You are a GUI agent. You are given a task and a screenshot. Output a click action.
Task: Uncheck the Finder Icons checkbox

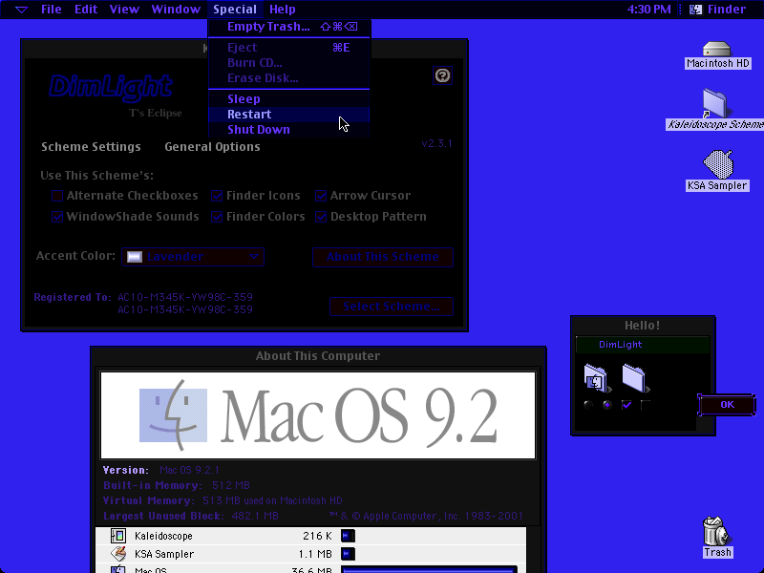(217, 196)
